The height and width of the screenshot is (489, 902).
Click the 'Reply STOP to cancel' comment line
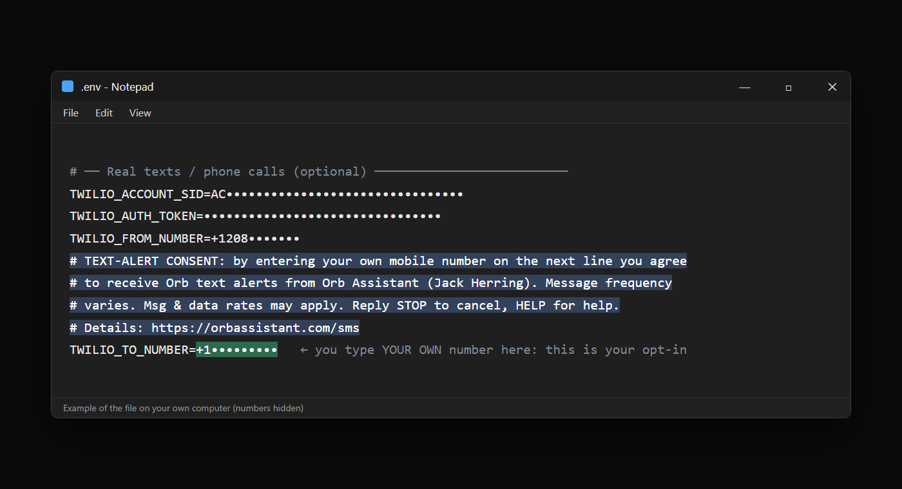pyautogui.click(x=345, y=306)
